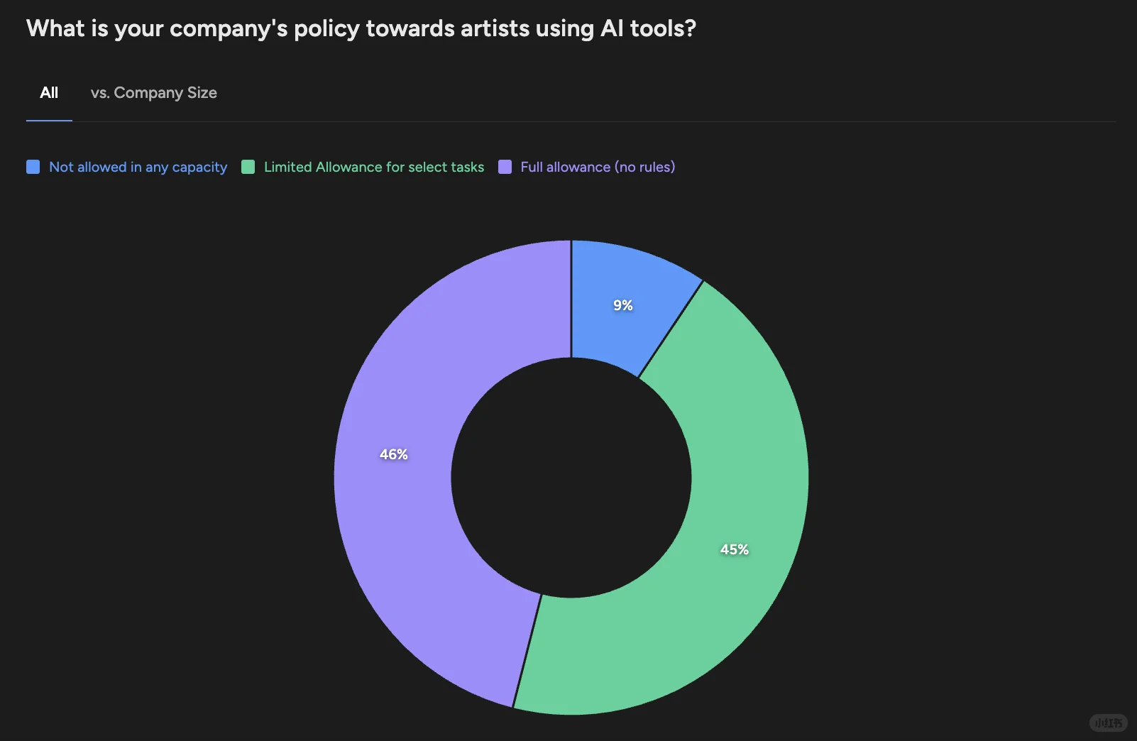Click the 45% data label
The height and width of the screenshot is (741, 1137).
(735, 549)
